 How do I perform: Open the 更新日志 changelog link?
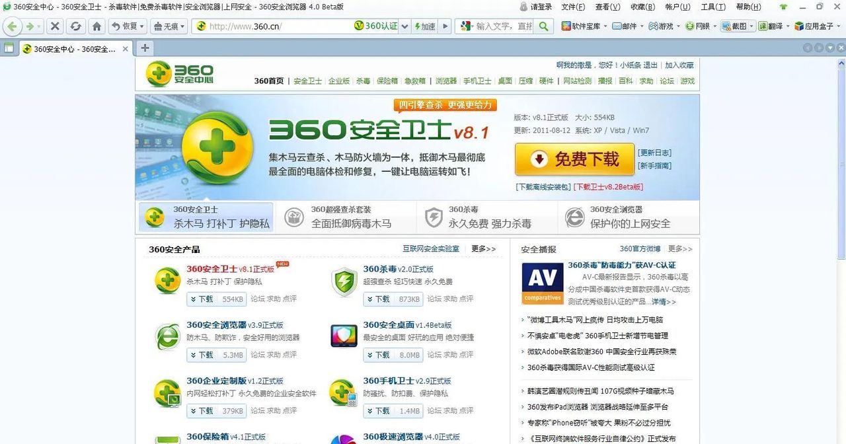(x=654, y=153)
